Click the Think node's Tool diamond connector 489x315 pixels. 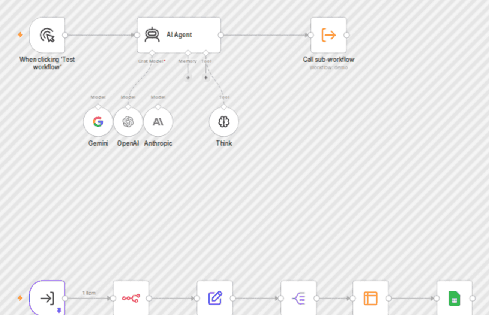224,107
